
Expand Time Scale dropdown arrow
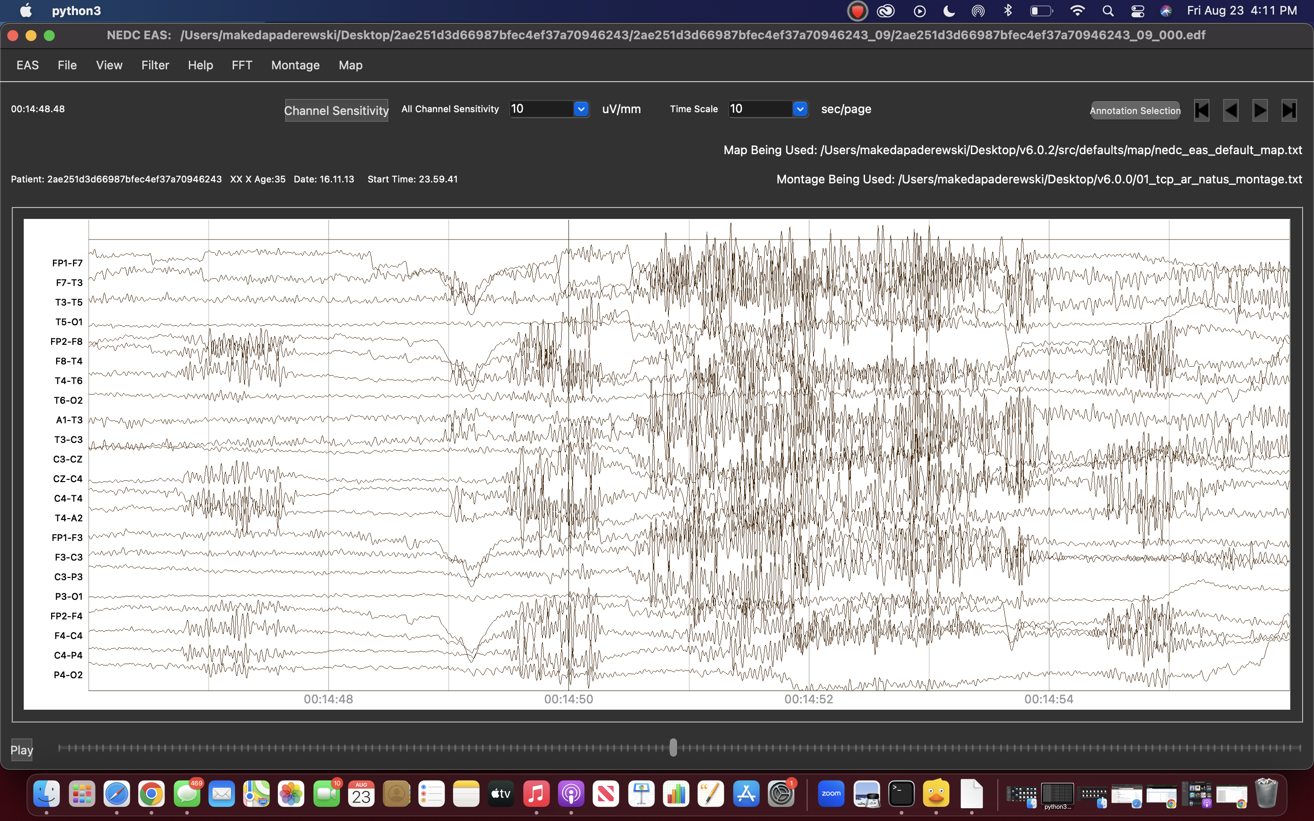(800, 109)
